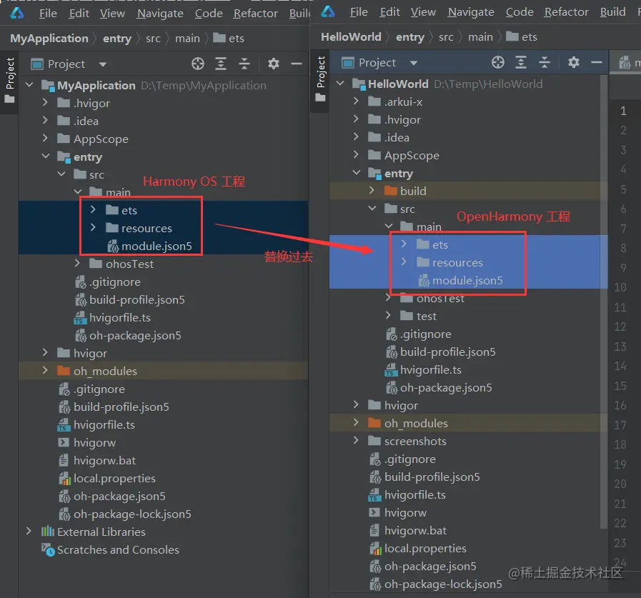This screenshot has width=641, height=598.
Task: Click Expand All icon in HelloWorld project panel
Action: pyautogui.click(x=521, y=63)
